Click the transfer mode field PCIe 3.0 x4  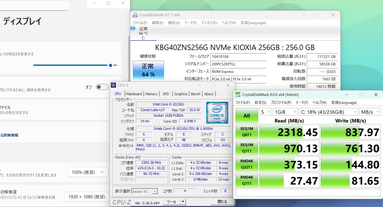tap(238, 79)
